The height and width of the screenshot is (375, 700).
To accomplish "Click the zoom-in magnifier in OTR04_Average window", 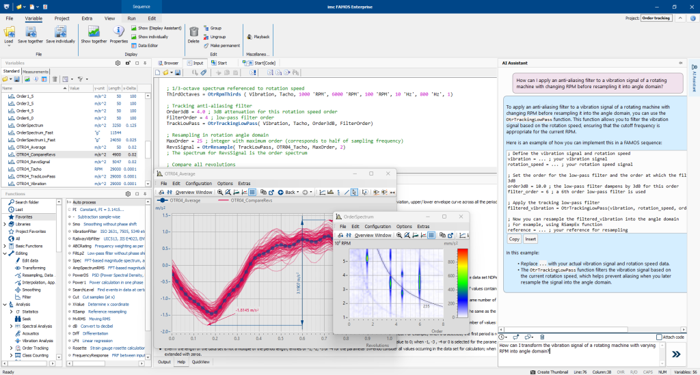I will [220, 192].
